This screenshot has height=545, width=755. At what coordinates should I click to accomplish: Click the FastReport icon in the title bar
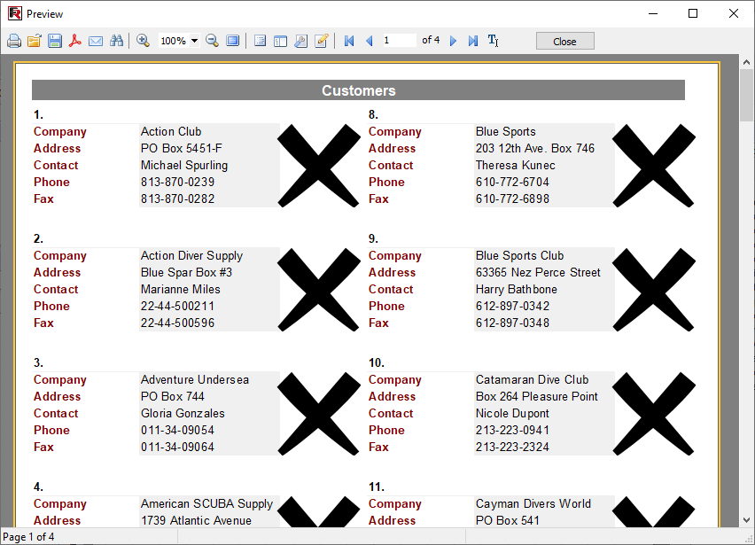click(15, 13)
